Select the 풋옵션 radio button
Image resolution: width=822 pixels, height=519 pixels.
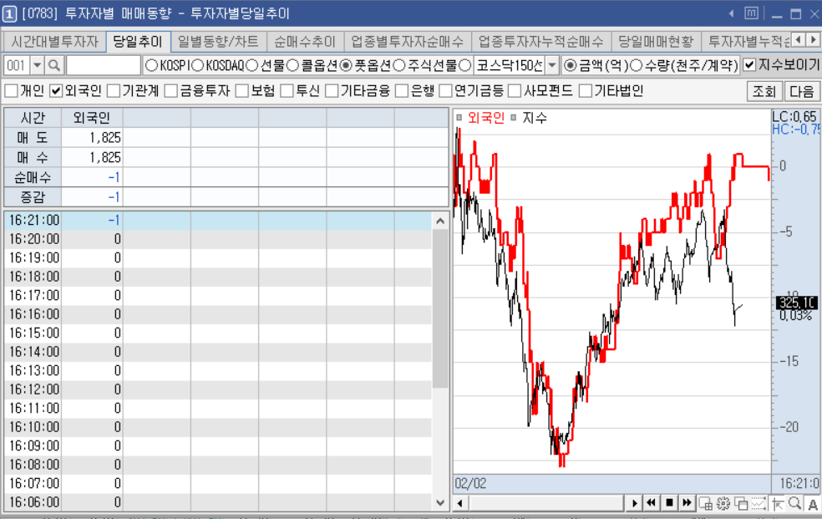(346, 65)
